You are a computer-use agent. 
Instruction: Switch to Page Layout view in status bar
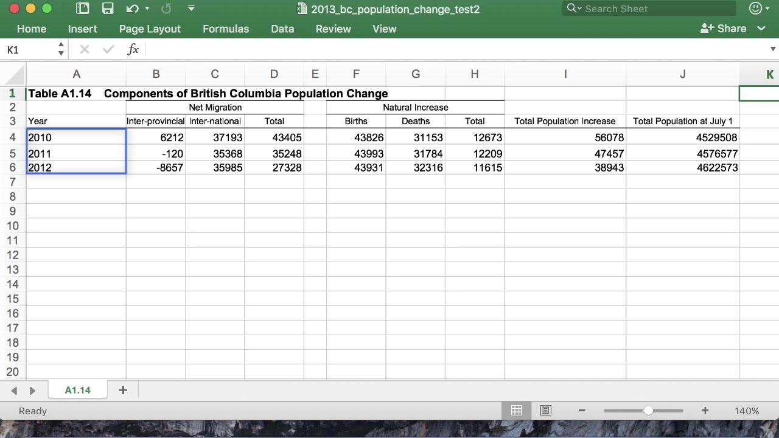pos(545,411)
